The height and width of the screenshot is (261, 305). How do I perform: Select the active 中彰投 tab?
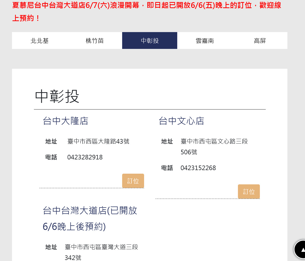pyautogui.click(x=150, y=41)
